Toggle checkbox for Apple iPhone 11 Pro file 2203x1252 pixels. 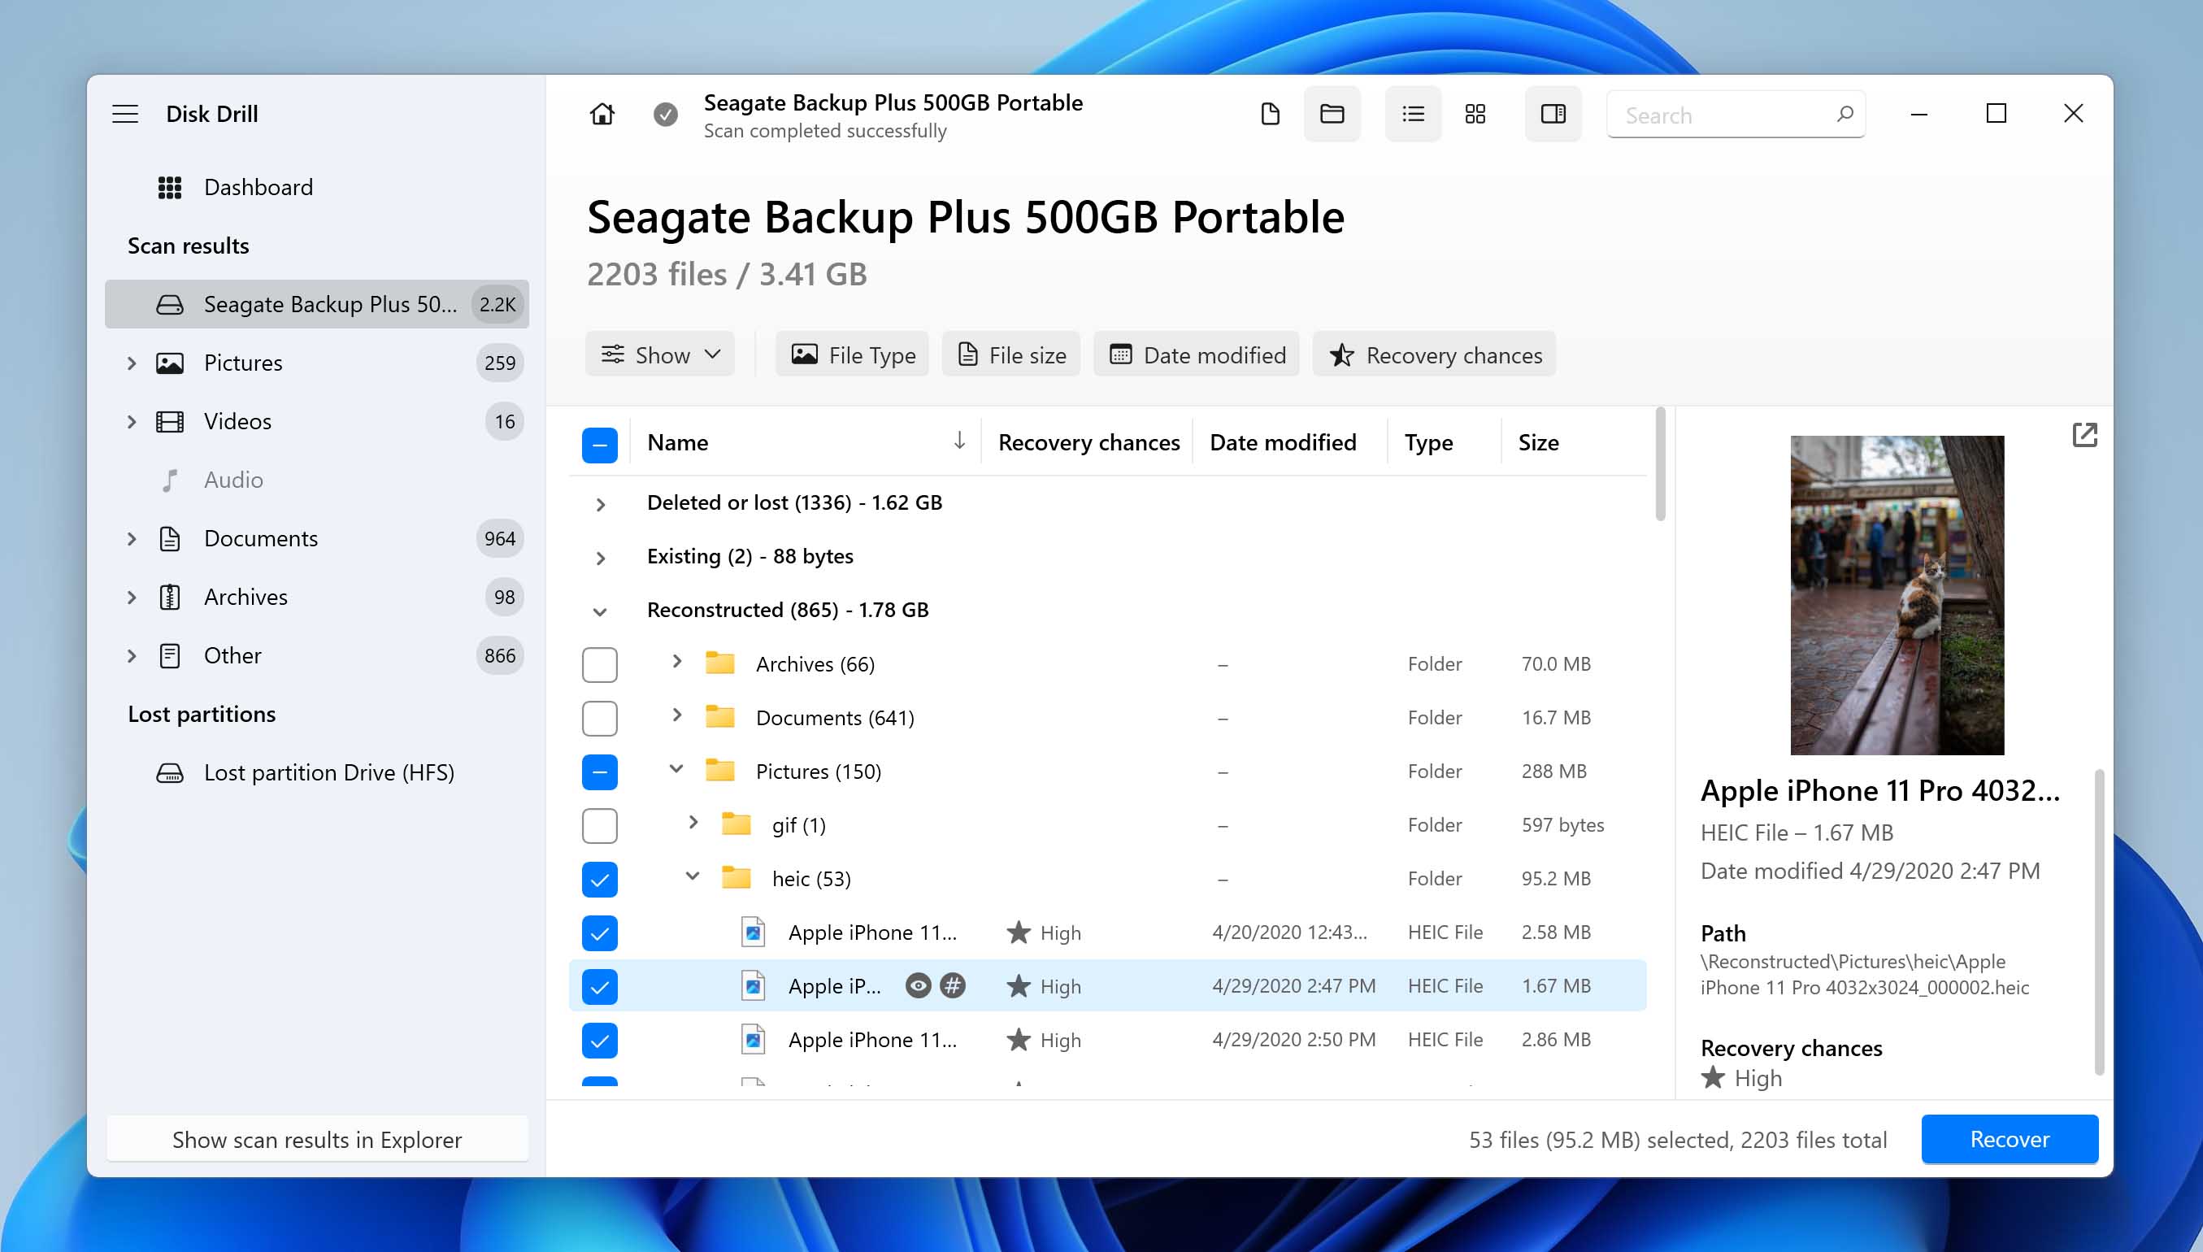tap(599, 985)
